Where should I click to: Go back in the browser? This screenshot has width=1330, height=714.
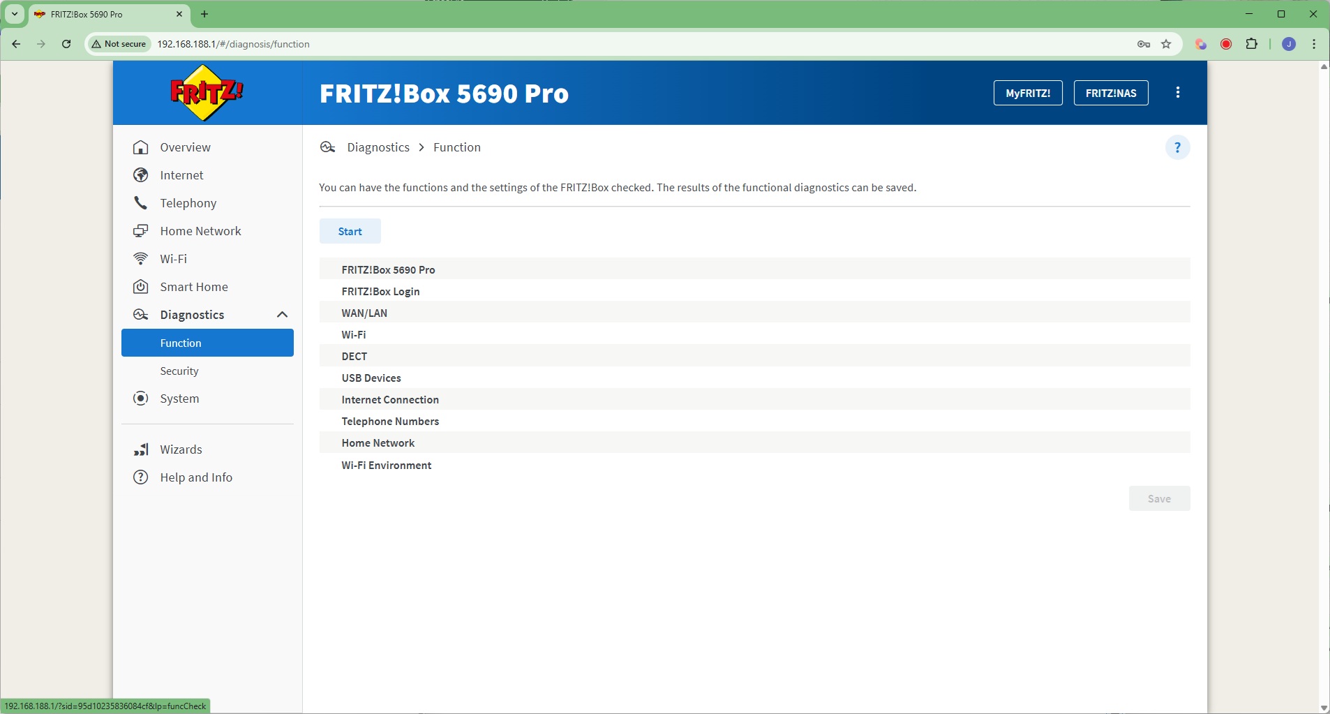tap(16, 44)
